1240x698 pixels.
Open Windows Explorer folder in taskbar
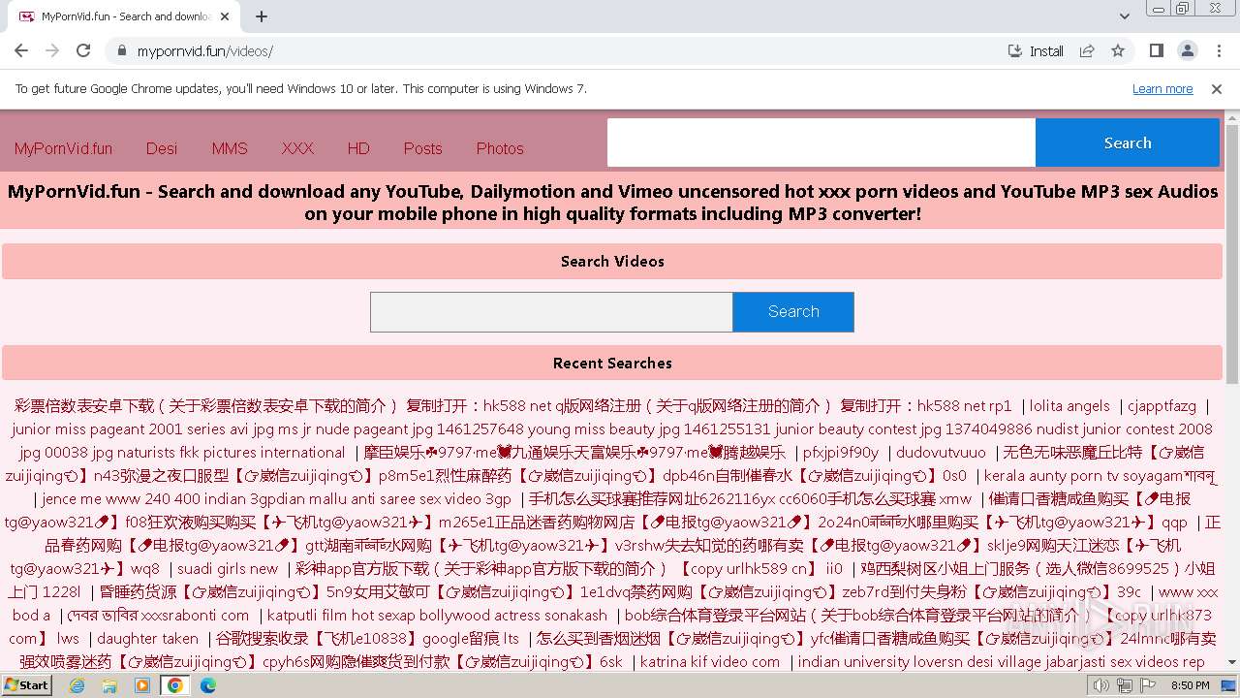click(x=109, y=685)
